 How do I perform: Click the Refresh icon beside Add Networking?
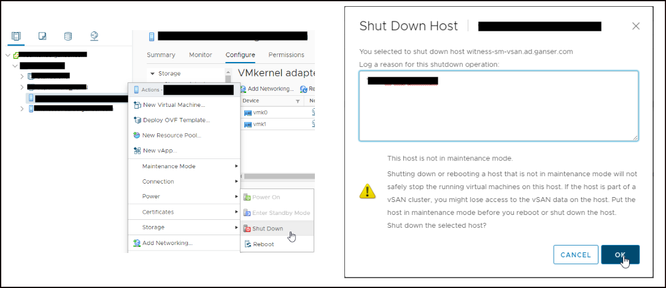(304, 89)
